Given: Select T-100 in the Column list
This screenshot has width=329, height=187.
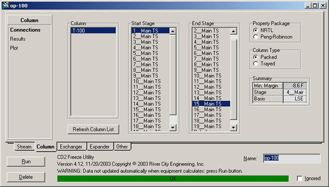Looking at the screenshot, I should pyautogui.click(x=93, y=31).
